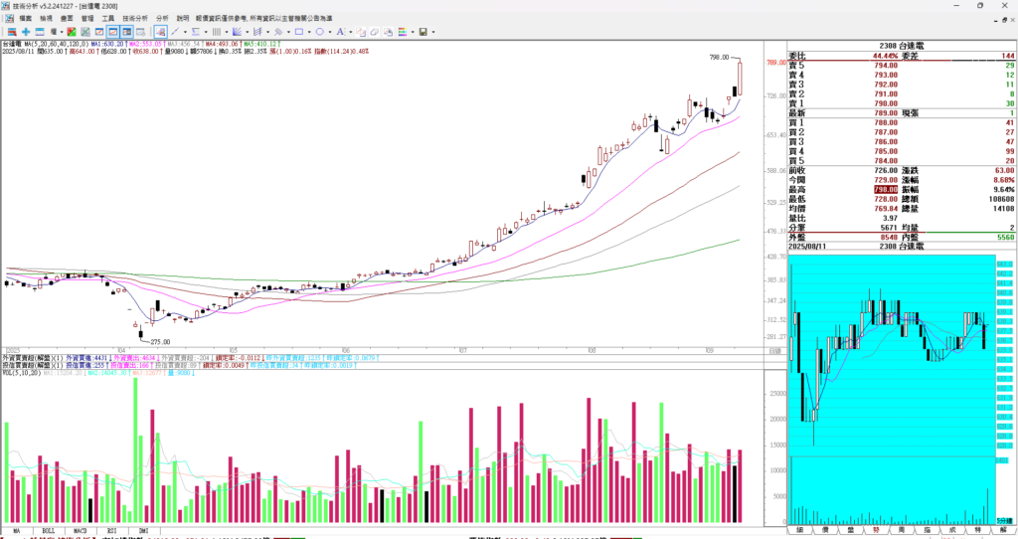This screenshot has width=1018, height=539.
Task: Click the blue plus icon in toolbar
Action: pyautogui.click(x=26, y=32)
